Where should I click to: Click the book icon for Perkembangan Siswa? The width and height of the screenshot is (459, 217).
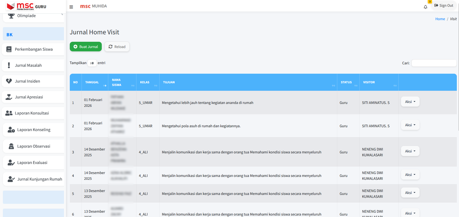pos(9,49)
